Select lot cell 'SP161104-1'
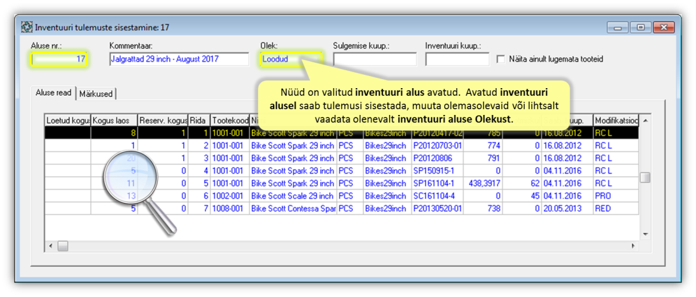The image size is (696, 297). [x=437, y=183]
